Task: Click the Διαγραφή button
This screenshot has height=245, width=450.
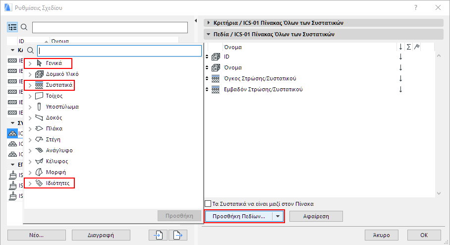Action: 101,235
